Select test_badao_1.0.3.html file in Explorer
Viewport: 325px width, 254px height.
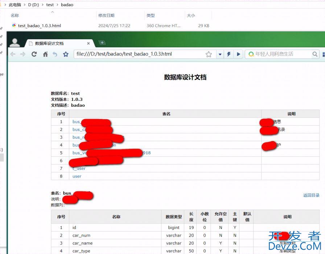pos(40,26)
